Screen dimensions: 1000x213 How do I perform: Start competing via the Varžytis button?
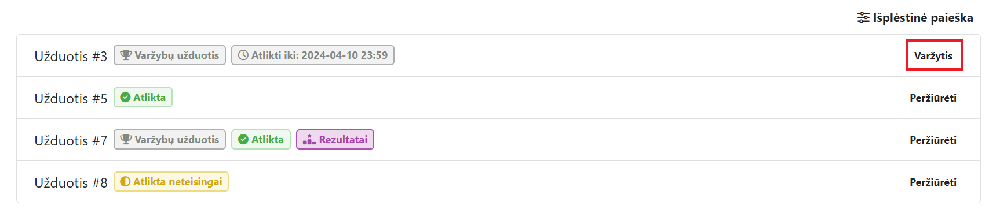coord(933,56)
